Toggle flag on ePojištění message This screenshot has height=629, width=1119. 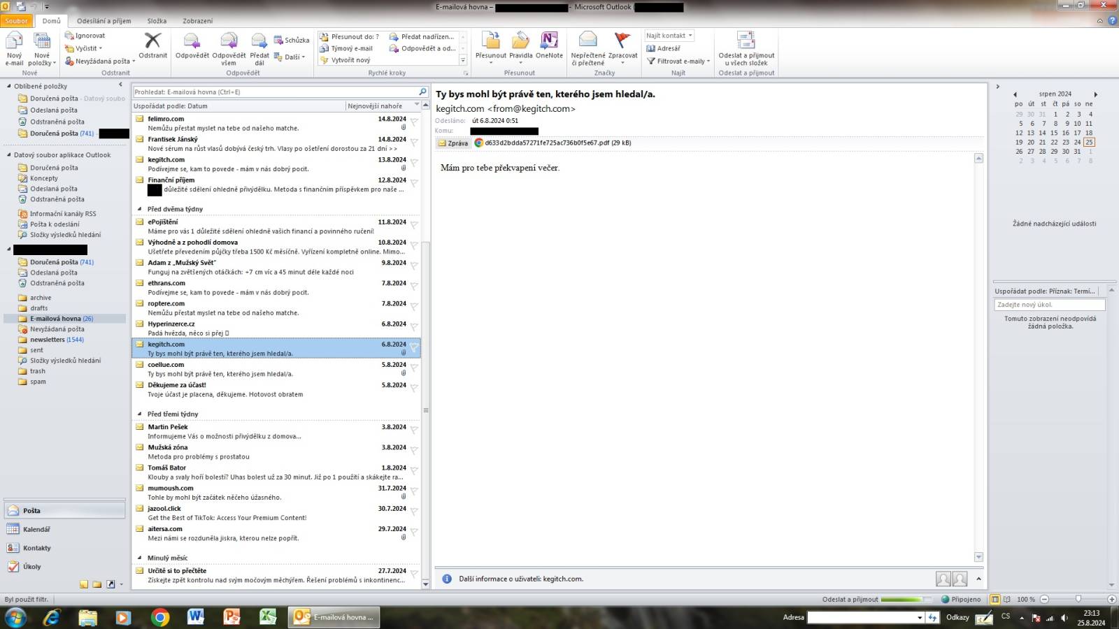pos(414,225)
